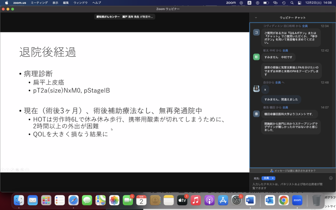Screen dimensions: 336x210
Task: Open the ウィンドウ menu
Action: click(x=80, y=3)
